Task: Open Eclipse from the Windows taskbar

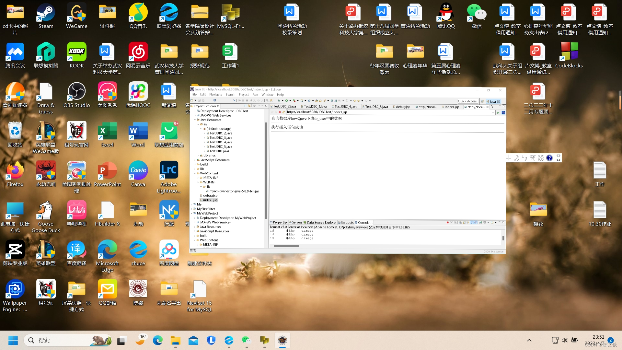Action: pos(282,340)
